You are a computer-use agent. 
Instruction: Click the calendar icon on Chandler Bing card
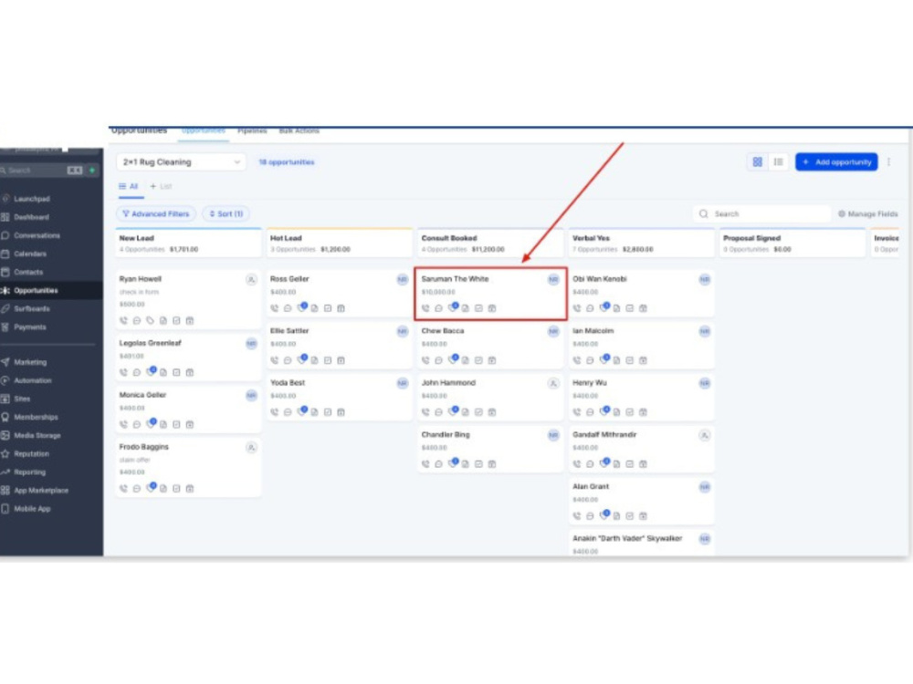click(492, 464)
